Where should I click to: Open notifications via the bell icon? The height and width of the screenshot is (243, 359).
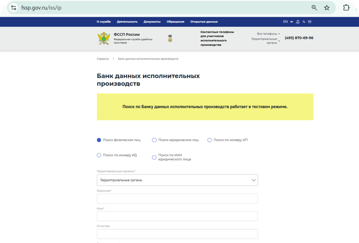[298, 22]
